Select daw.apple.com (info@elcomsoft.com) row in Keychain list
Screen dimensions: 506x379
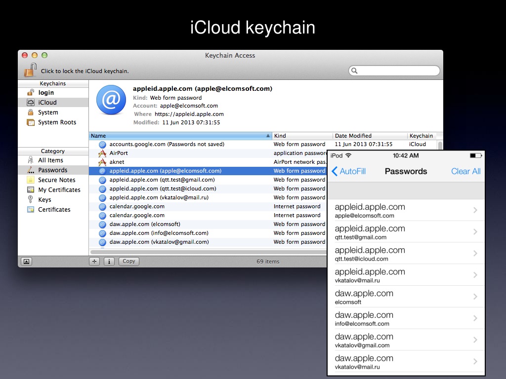208,233
